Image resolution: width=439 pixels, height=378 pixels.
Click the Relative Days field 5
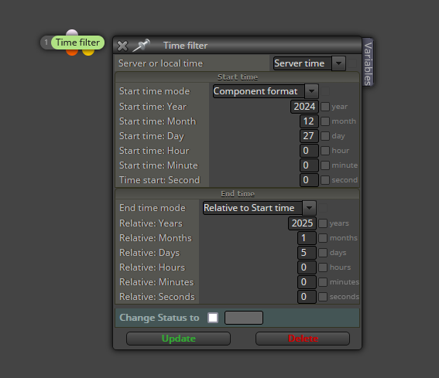tap(307, 253)
